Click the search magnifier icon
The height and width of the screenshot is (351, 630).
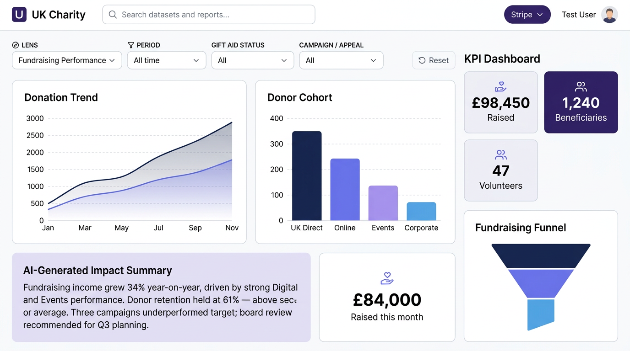click(x=113, y=15)
